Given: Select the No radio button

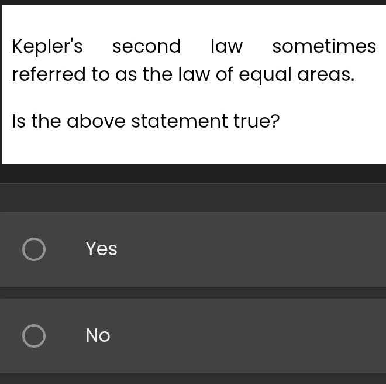Looking at the screenshot, I should 33,336.
